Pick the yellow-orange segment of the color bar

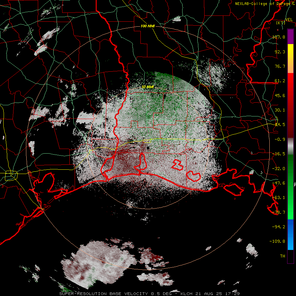290,59
